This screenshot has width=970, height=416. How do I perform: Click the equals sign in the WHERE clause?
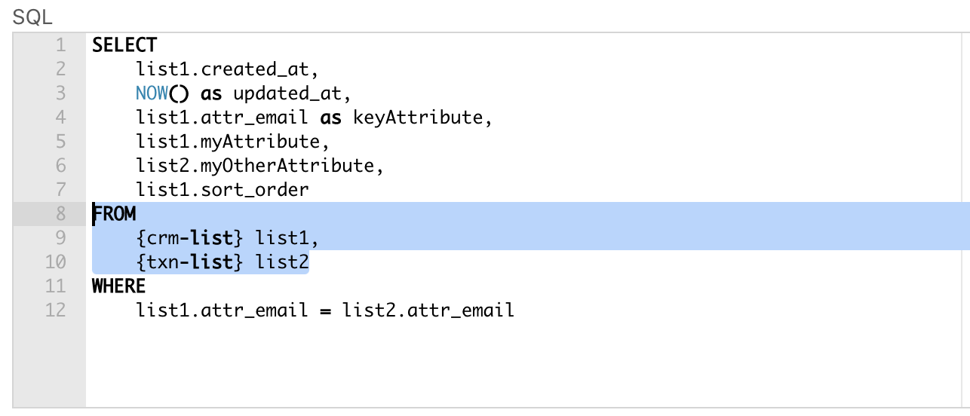pos(325,310)
